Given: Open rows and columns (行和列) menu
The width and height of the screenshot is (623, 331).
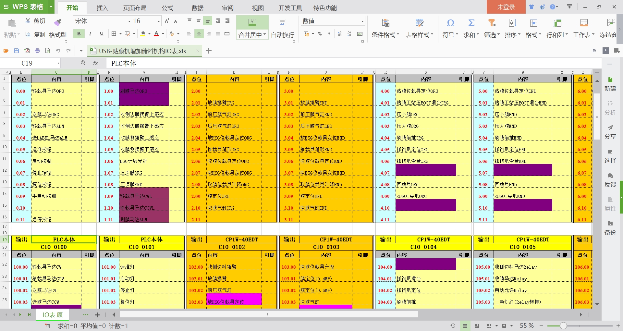Looking at the screenshot, I should coord(557,28).
